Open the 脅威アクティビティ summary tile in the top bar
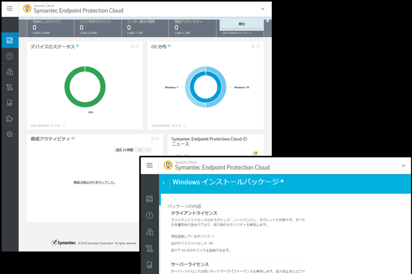This screenshot has height=274, width=412. coord(192,28)
